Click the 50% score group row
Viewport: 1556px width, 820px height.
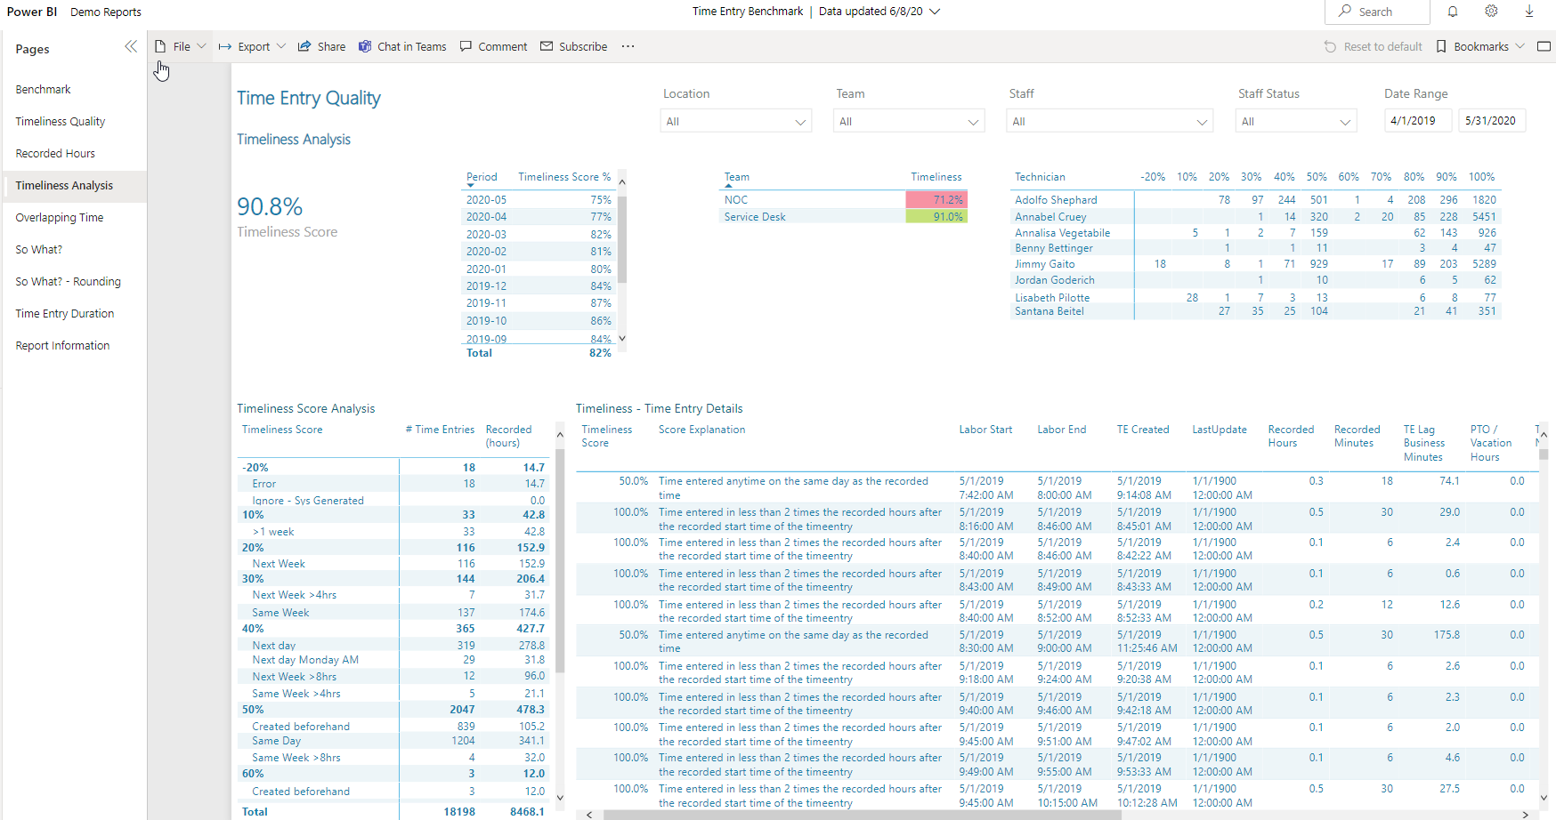tap(393, 710)
